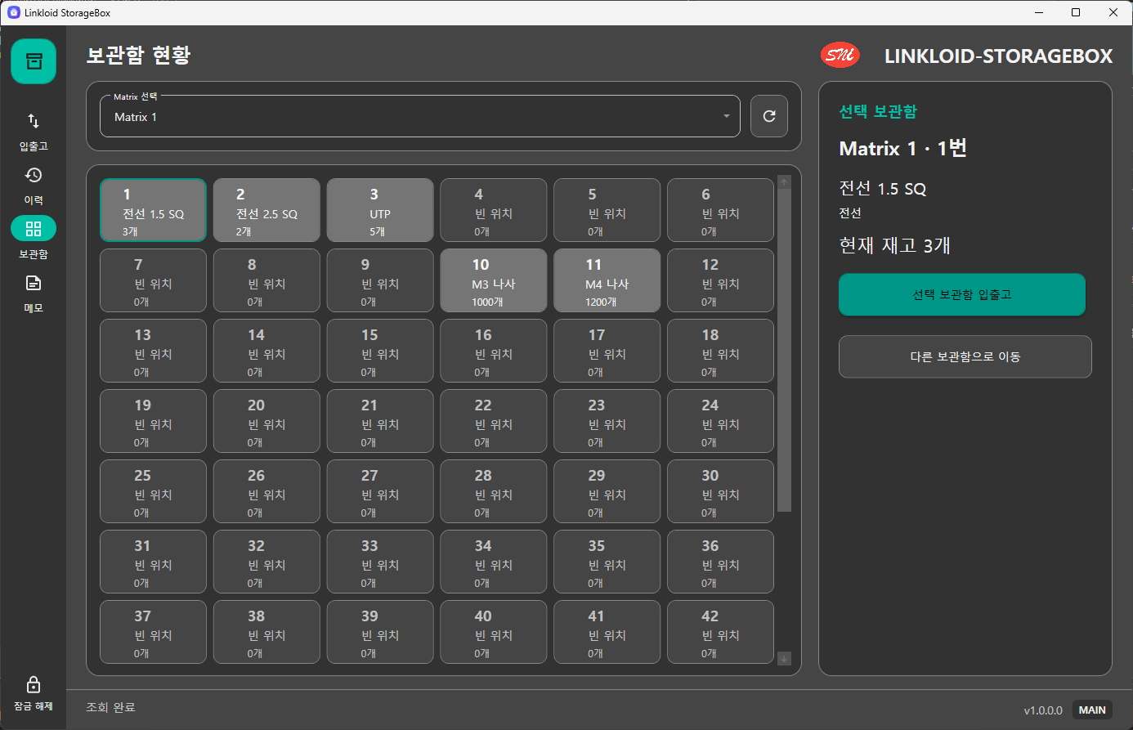The image size is (1133, 730).
Task: Click the Linkloid StorageBox title bar icon
Action: coord(13,12)
